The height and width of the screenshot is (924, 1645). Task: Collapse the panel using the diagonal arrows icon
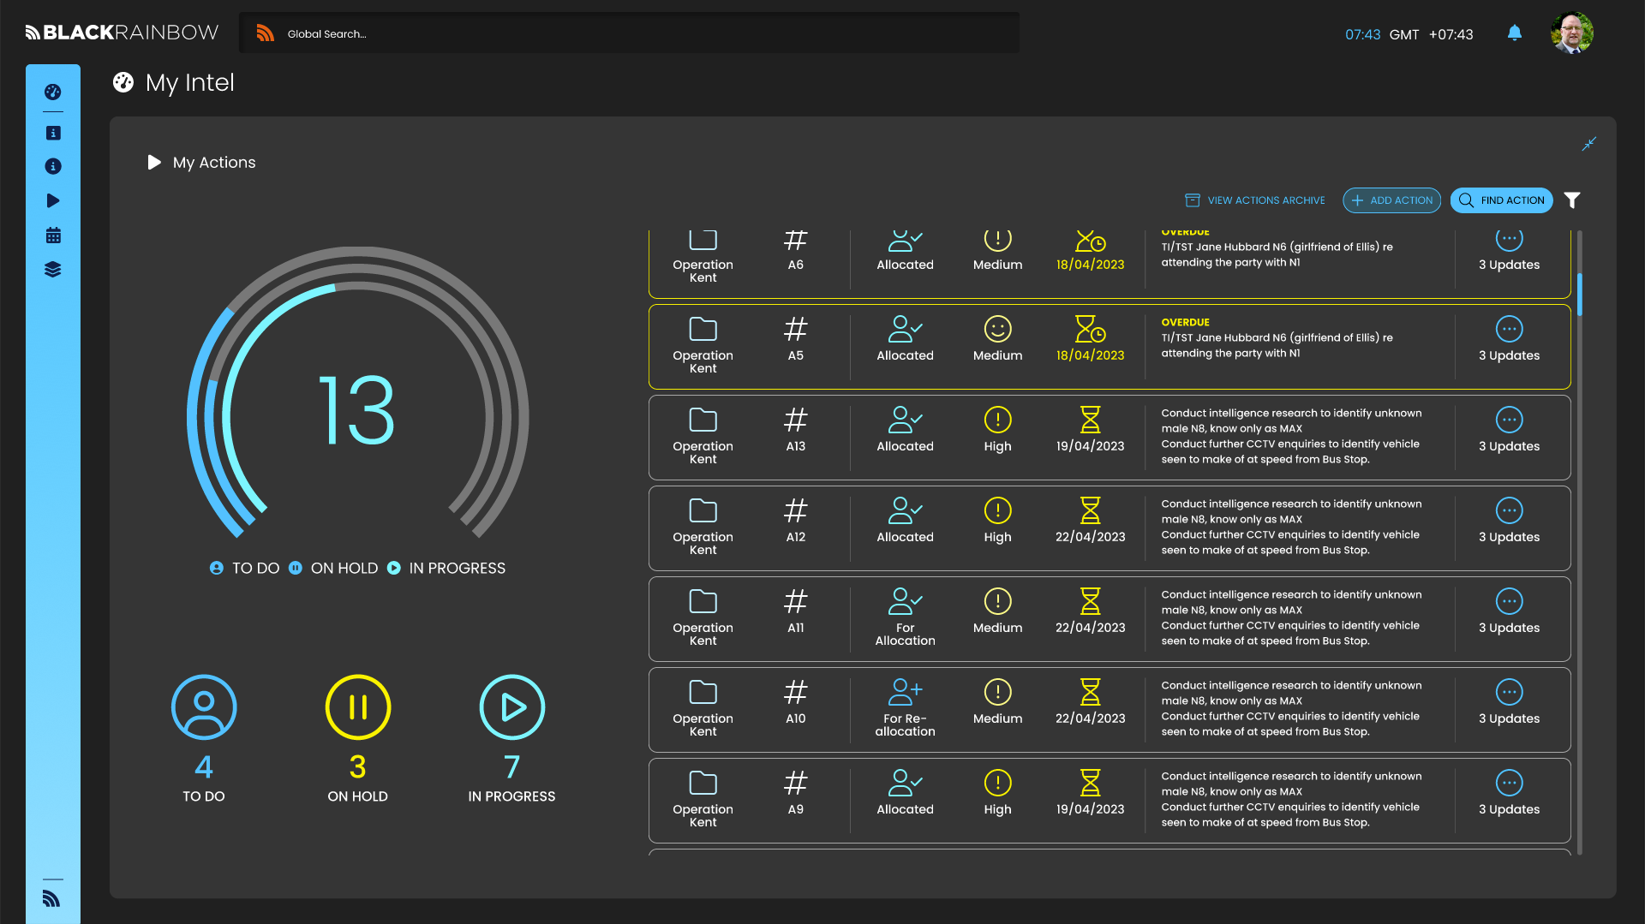click(1589, 143)
